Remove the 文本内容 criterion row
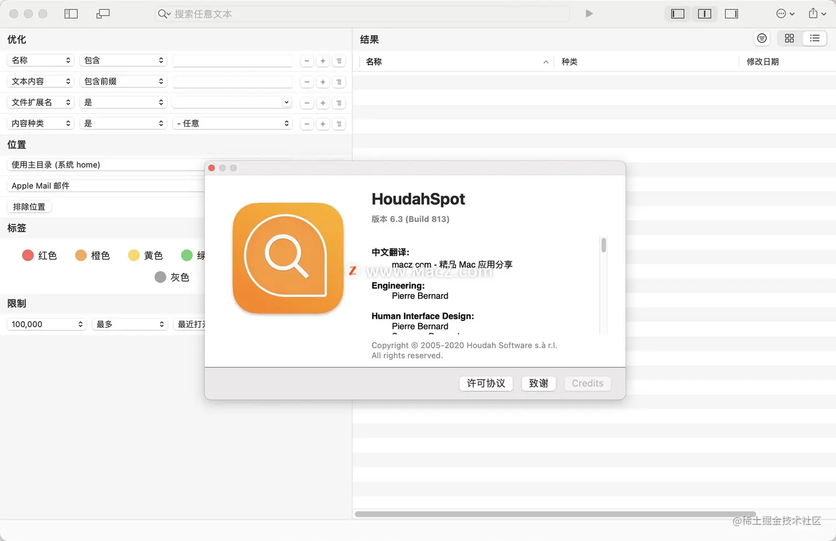836x541 pixels. [307, 82]
